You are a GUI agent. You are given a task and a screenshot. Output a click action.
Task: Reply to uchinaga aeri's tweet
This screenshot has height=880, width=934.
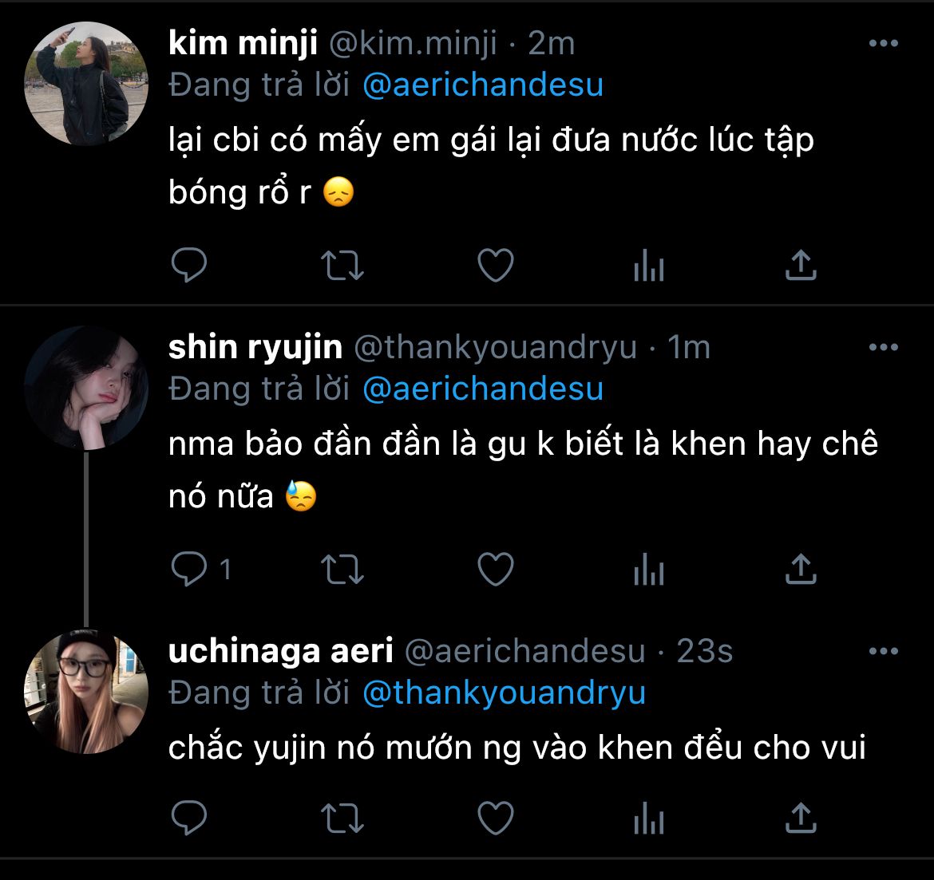[x=189, y=818]
